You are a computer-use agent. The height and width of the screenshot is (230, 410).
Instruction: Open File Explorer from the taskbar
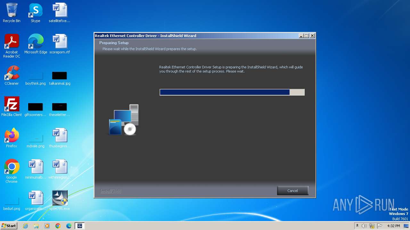click(36, 226)
